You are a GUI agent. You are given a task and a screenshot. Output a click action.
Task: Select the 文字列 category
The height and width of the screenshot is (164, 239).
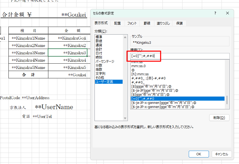click(109, 74)
